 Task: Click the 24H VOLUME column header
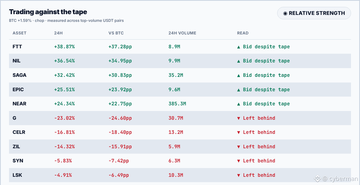[x=182, y=33]
